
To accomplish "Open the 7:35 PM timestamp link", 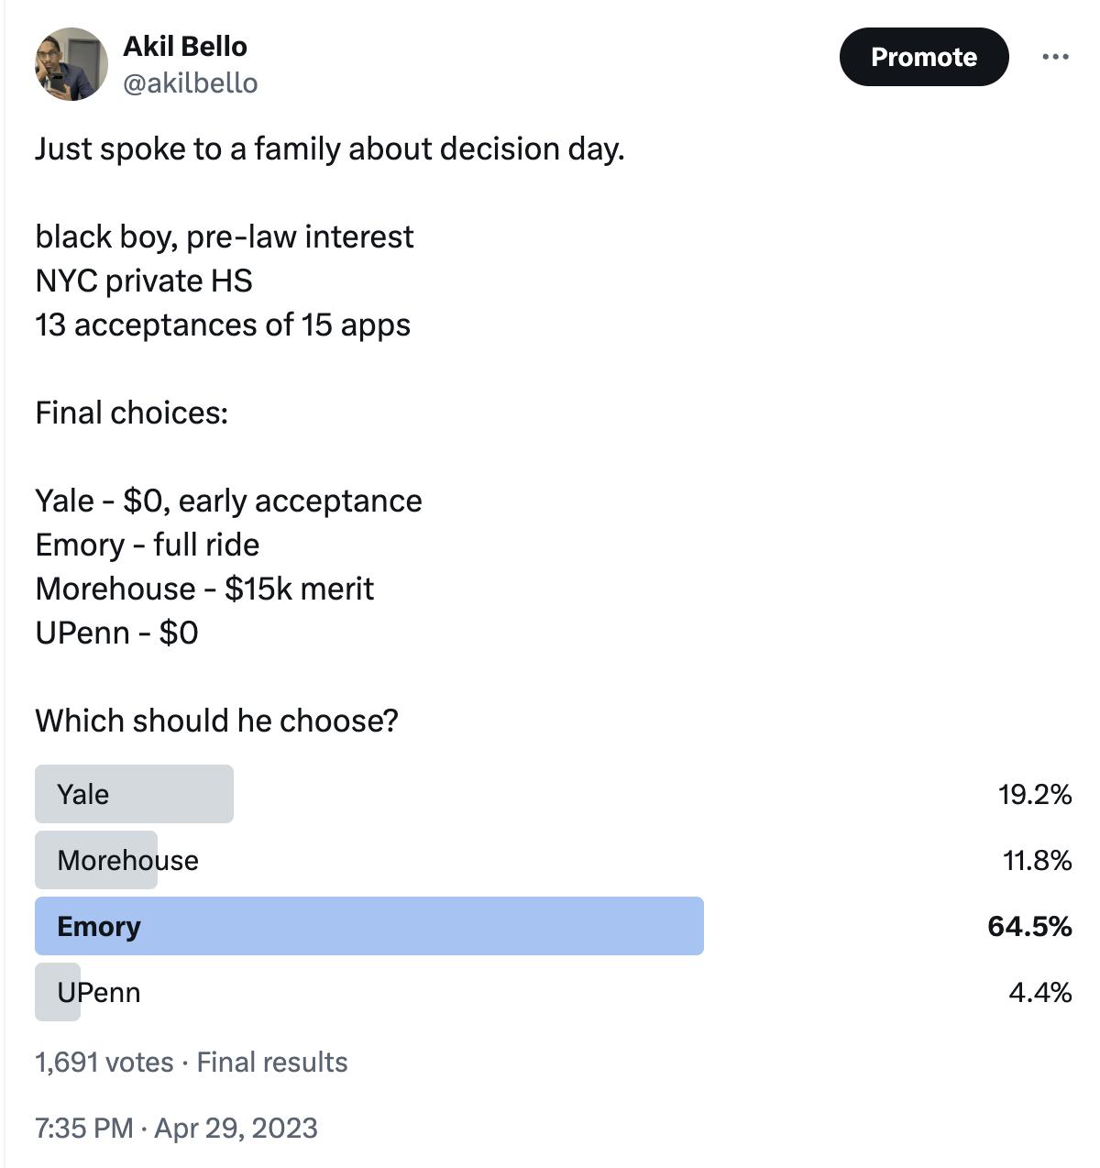I will 84,1128.
